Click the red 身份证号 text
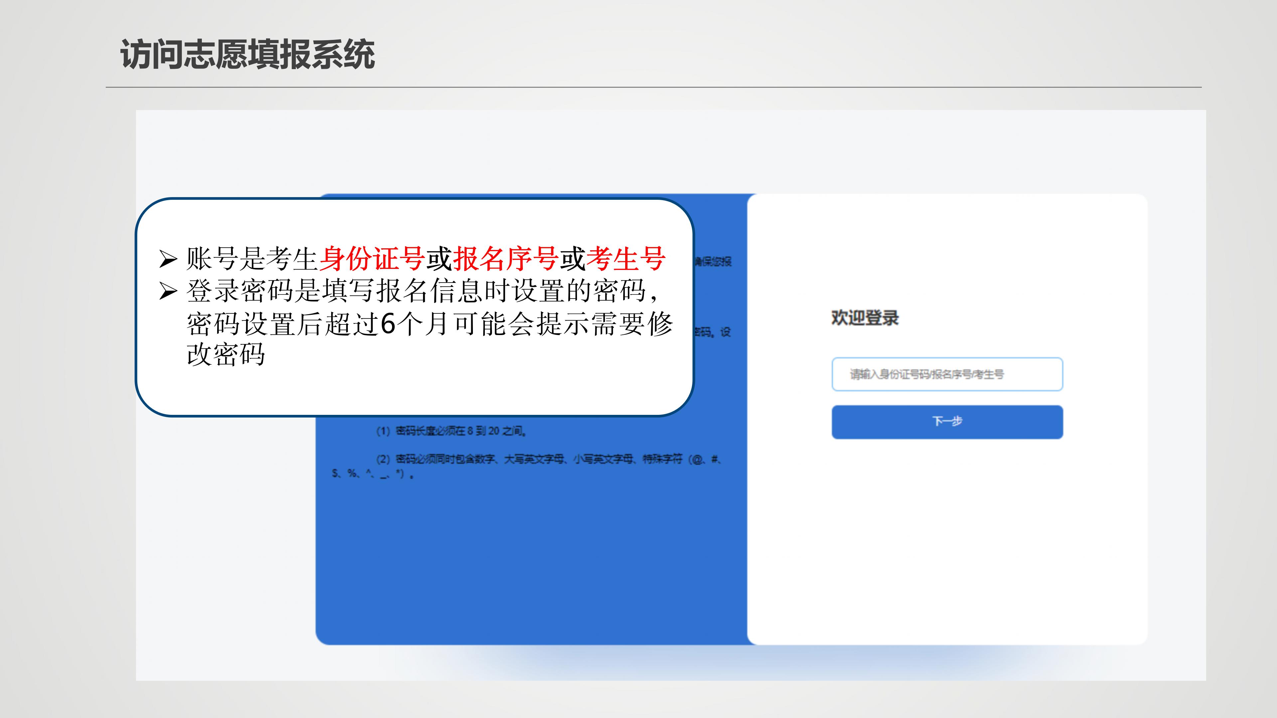 coord(372,259)
